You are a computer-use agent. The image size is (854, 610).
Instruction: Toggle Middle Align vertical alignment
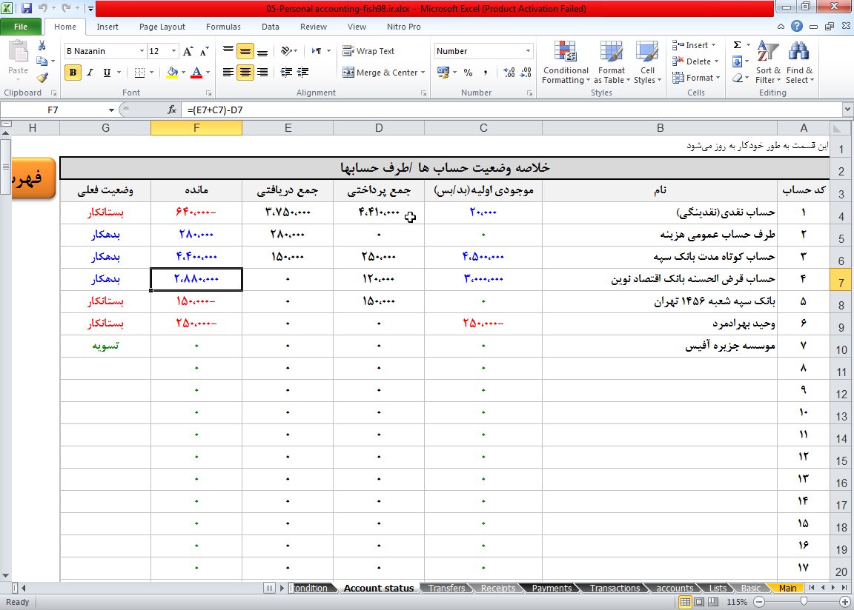pyautogui.click(x=245, y=51)
